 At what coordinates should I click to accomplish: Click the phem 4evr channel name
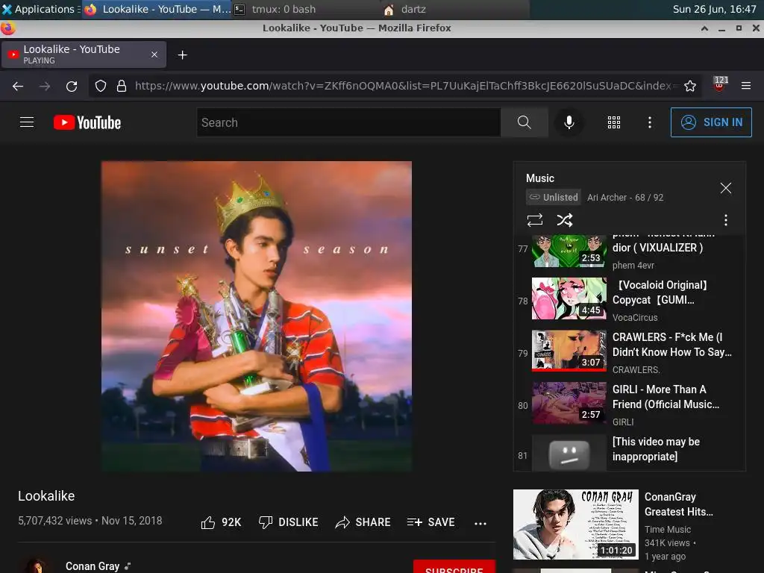(633, 265)
